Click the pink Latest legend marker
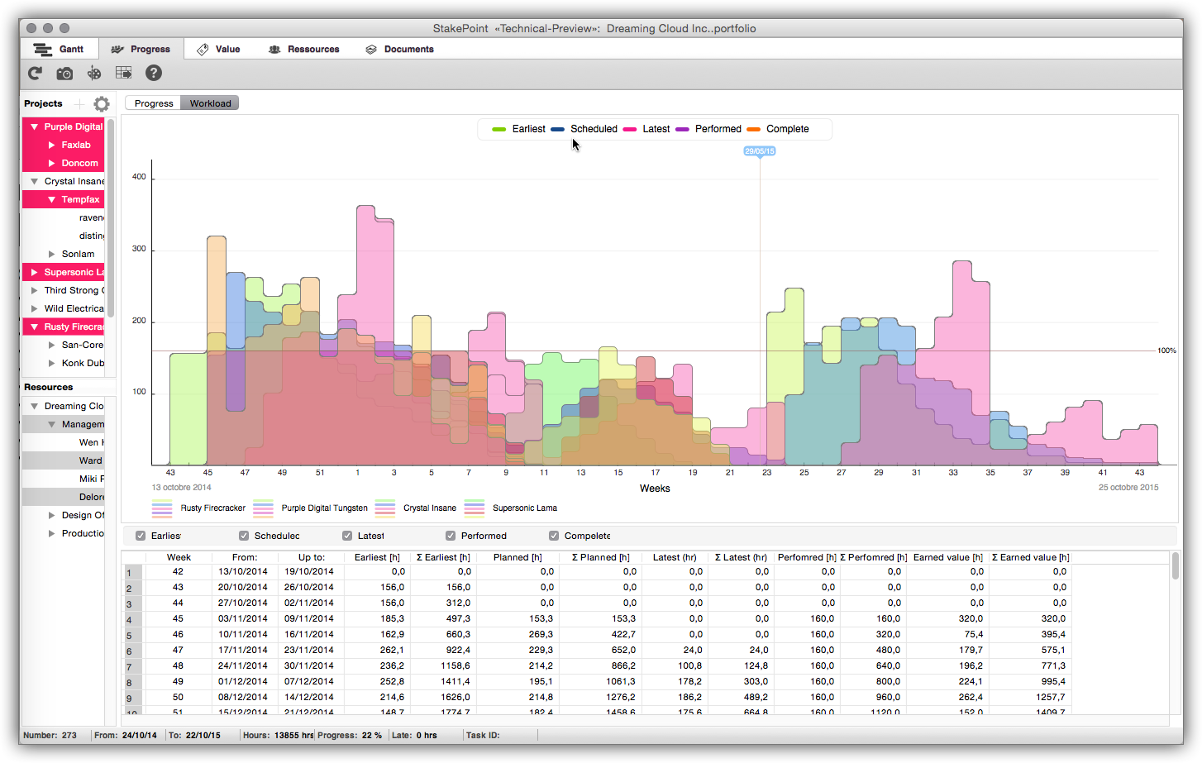This screenshot has height=763, width=1202. click(x=630, y=129)
